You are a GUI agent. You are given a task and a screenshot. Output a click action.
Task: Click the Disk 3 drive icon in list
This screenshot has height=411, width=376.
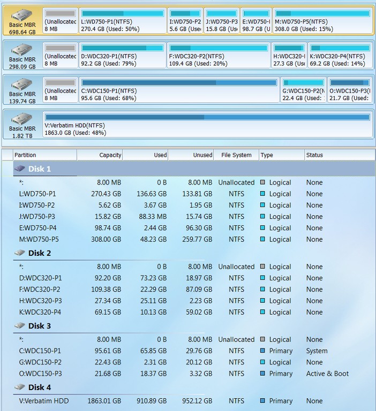point(20,326)
